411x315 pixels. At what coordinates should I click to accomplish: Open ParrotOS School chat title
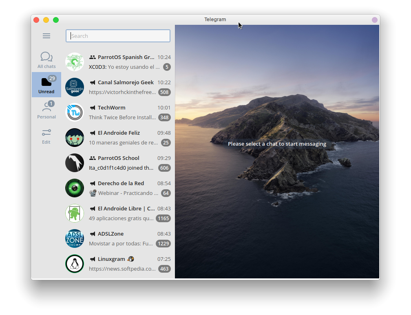tap(119, 158)
